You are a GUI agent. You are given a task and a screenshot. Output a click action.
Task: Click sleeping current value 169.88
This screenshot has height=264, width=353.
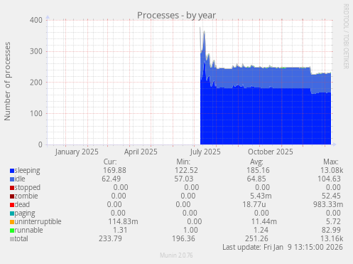114,170
